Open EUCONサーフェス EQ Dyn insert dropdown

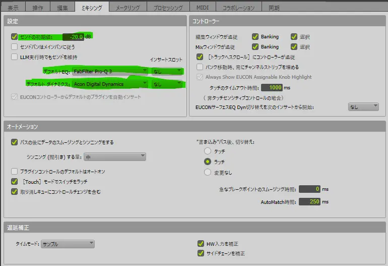tap(363, 107)
